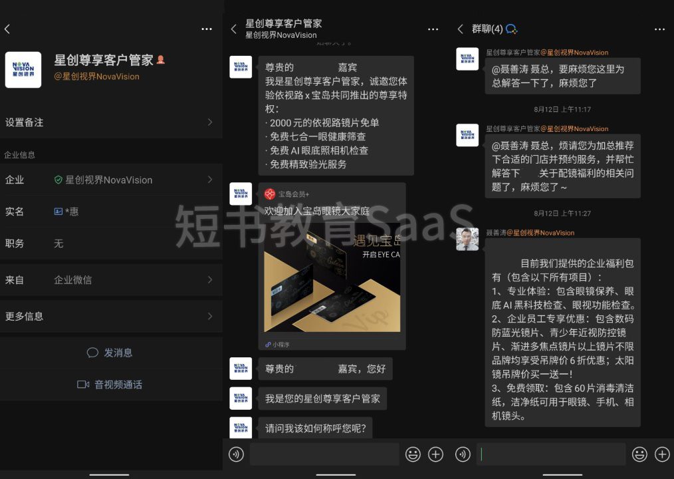Tap the 小程序 link icon label

pyautogui.click(x=277, y=345)
